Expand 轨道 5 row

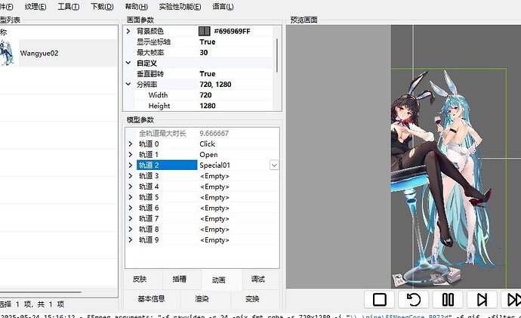coord(130,197)
